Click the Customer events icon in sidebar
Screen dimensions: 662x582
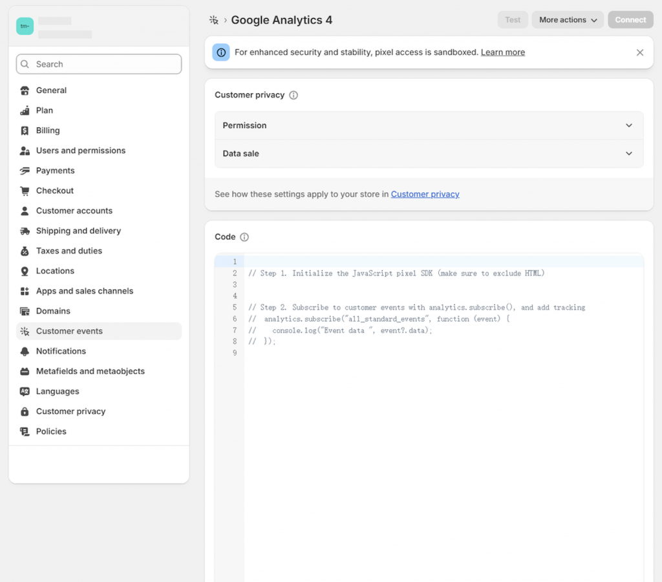25,331
